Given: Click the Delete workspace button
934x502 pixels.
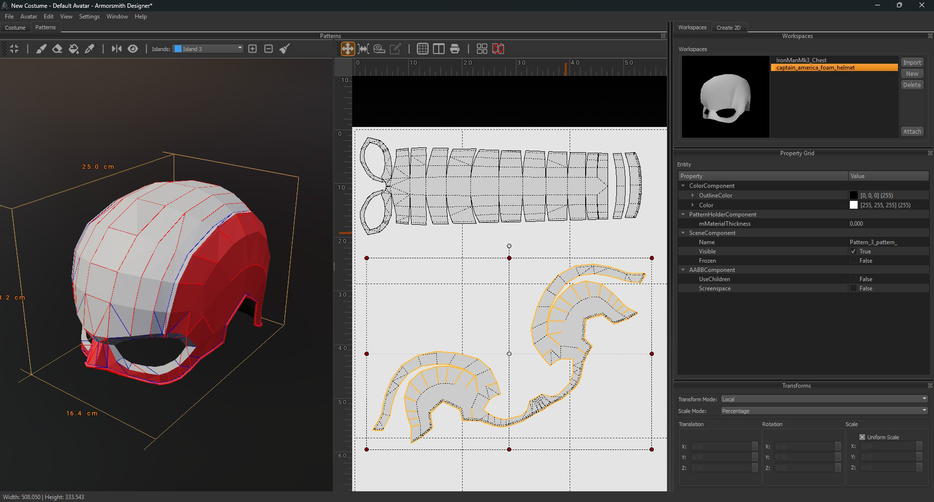Looking at the screenshot, I should click(x=912, y=85).
